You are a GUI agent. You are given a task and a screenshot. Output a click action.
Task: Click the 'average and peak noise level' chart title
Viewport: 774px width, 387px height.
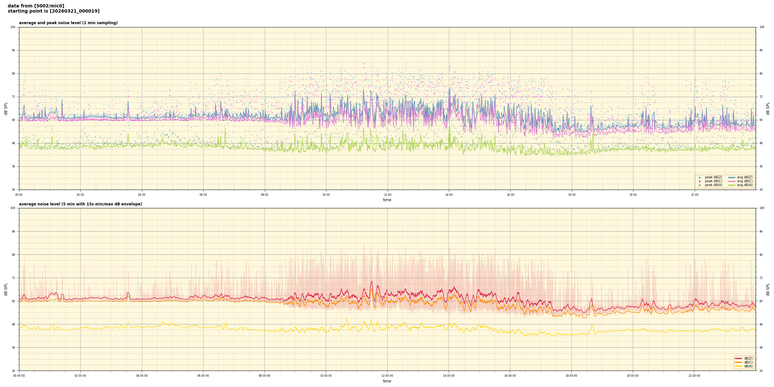pos(68,23)
